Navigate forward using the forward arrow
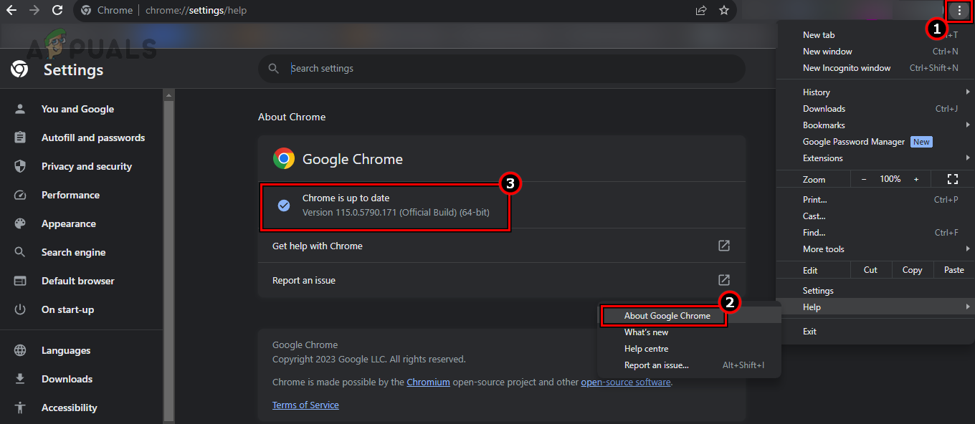975x424 pixels. pos(34,10)
